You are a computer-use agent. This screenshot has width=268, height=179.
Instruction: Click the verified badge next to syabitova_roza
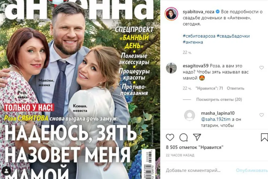click(218, 12)
